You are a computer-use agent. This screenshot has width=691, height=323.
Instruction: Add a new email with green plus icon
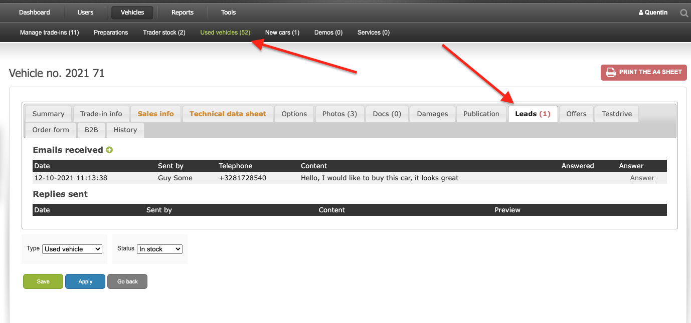pyautogui.click(x=109, y=150)
